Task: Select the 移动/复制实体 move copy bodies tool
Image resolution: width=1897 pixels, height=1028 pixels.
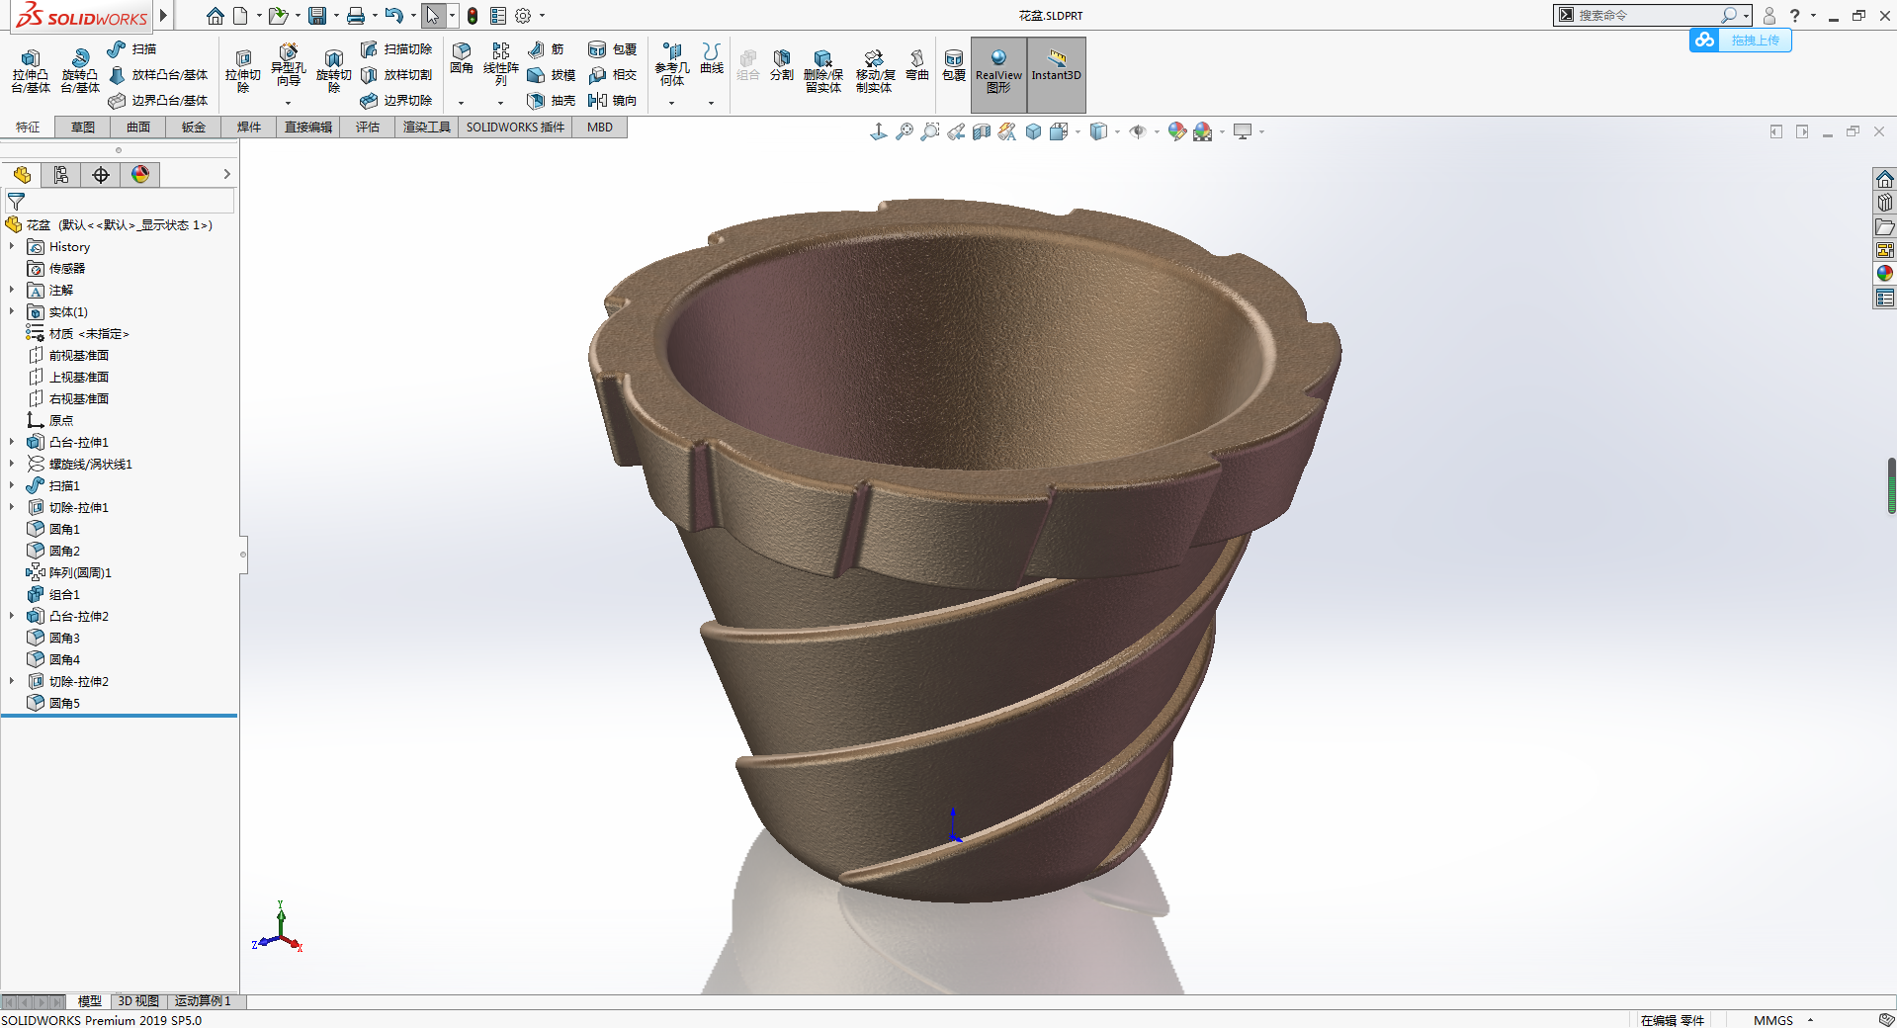Action: click(x=875, y=71)
